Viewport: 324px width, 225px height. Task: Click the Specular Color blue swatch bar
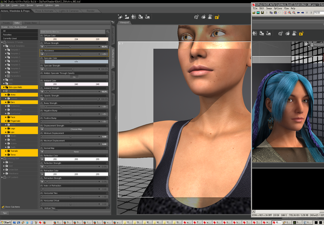tap(76, 62)
